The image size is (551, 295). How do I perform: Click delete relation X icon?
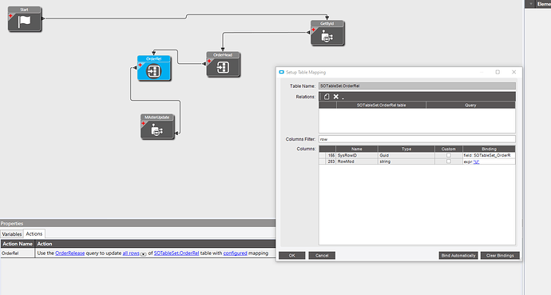pyautogui.click(x=336, y=97)
